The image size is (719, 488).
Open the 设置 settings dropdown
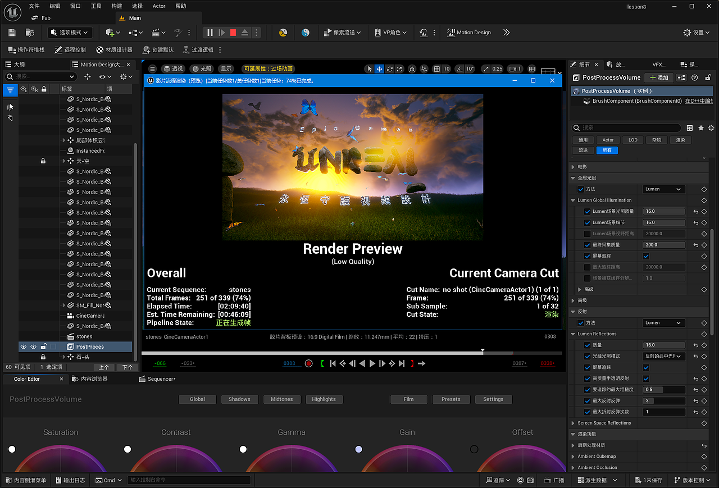click(x=696, y=33)
